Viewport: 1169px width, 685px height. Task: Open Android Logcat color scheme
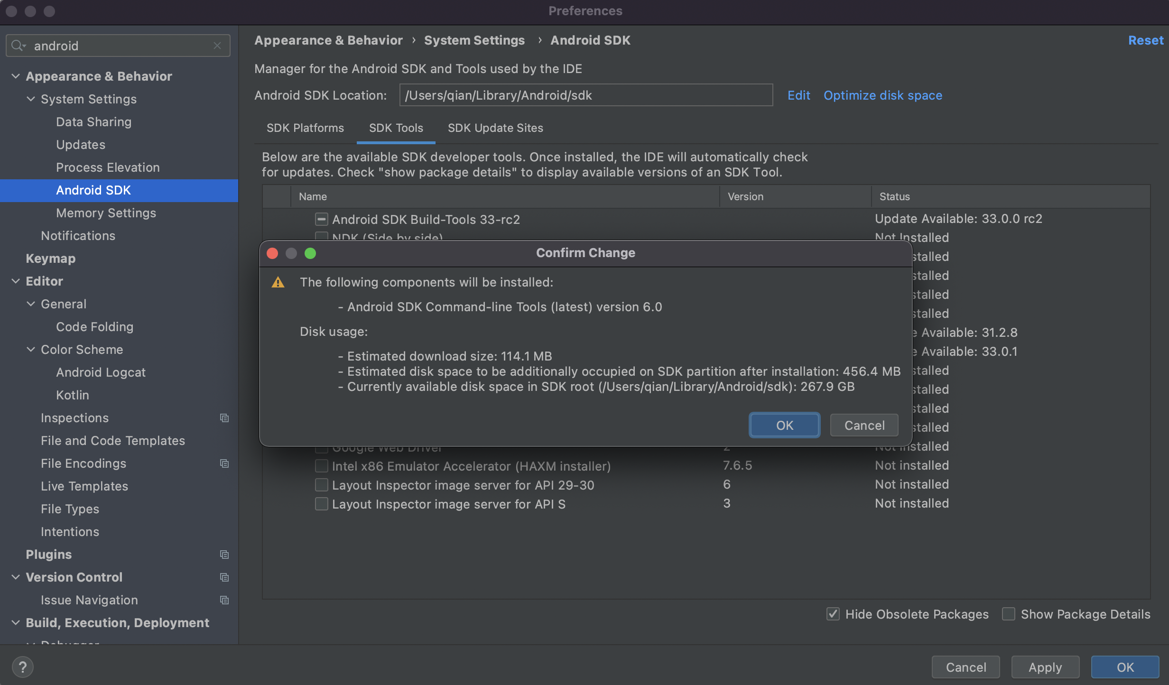pyautogui.click(x=101, y=372)
